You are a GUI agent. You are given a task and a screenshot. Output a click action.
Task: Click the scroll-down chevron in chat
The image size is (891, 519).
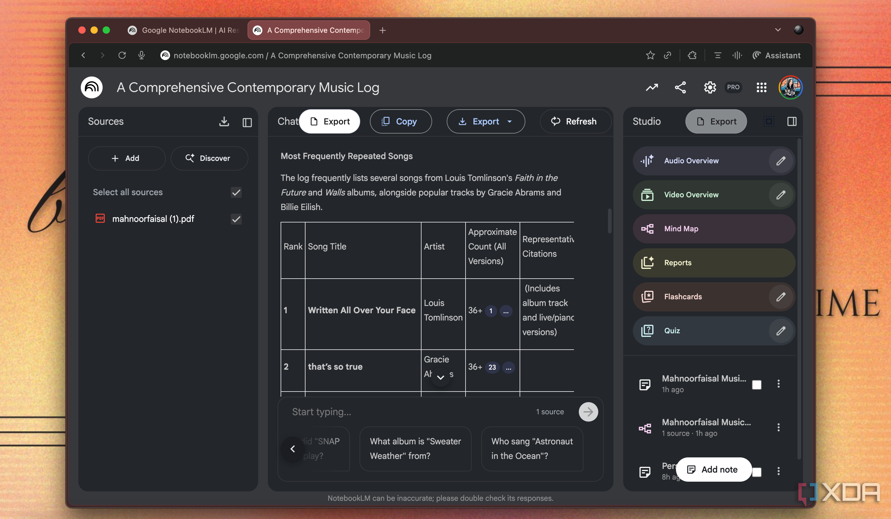pos(440,377)
